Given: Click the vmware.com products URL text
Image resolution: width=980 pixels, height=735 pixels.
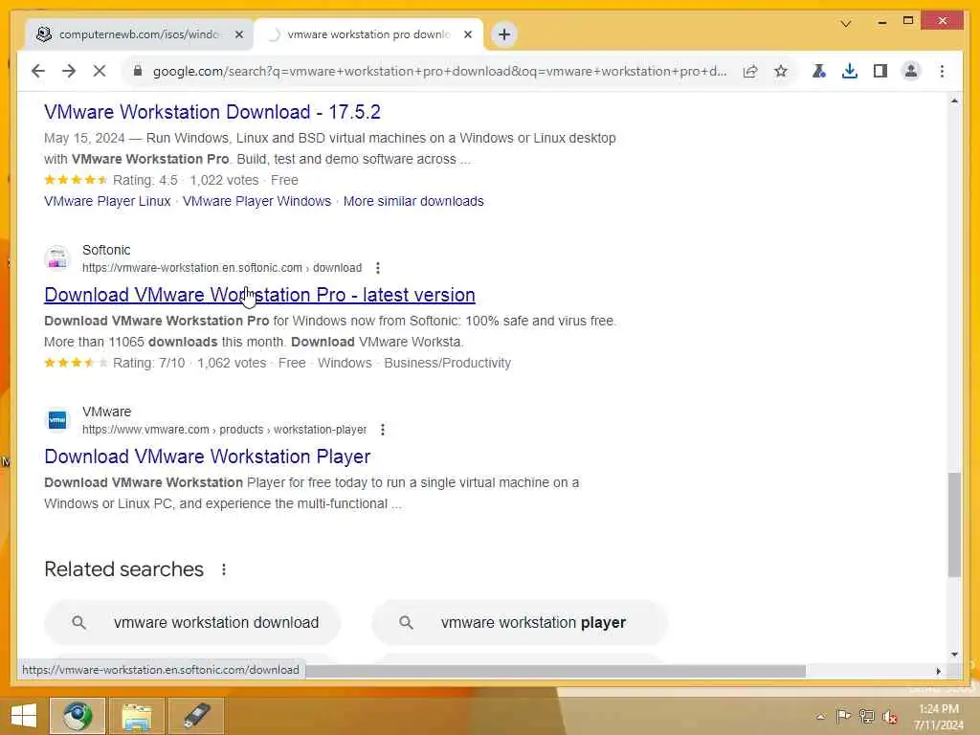Looking at the screenshot, I should pos(224,430).
